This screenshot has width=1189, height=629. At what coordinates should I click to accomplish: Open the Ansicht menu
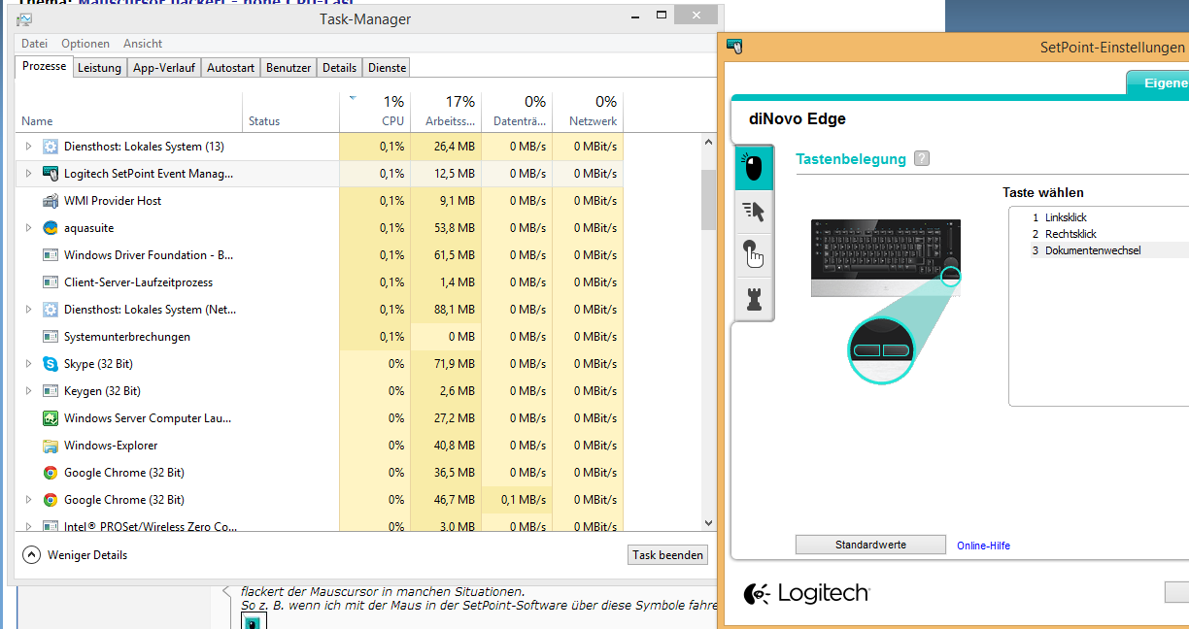pyautogui.click(x=143, y=44)
